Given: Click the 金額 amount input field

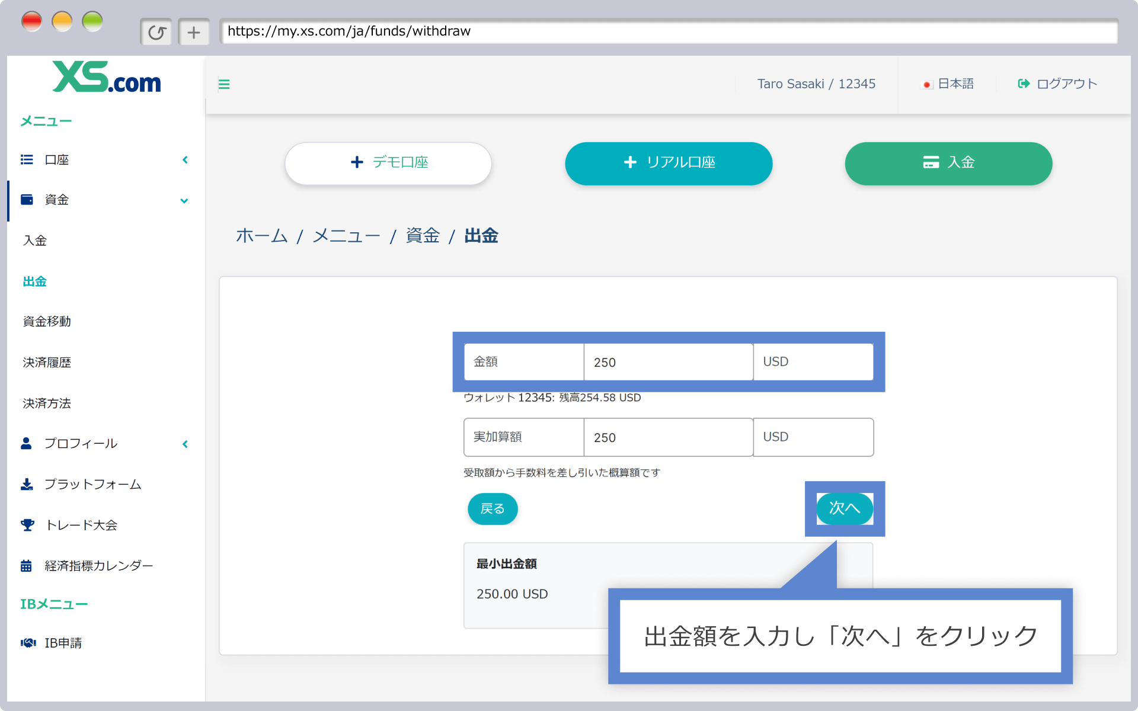Looking at the screenshot, I should [x=669, y=362].
